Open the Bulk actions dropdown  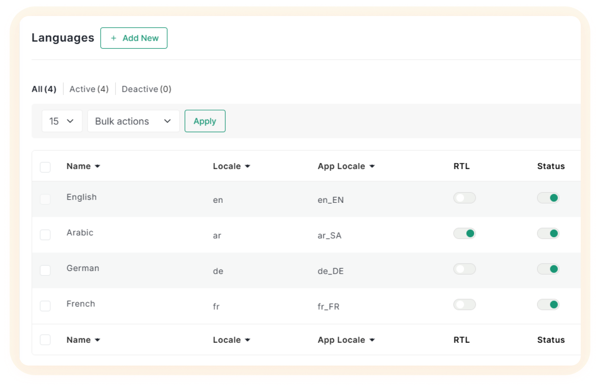click(x=133, y=121)
